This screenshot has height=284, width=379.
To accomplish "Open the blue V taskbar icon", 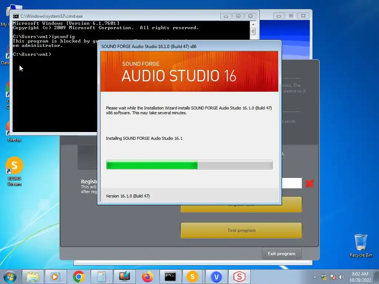I will coord(216,277).
